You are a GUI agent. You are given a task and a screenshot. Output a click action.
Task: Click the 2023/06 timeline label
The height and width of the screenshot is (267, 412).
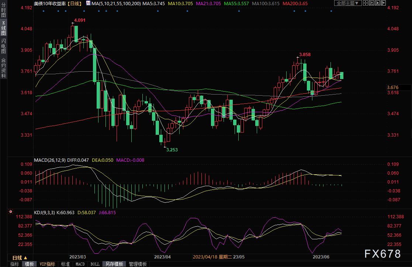tap(321, 257)
